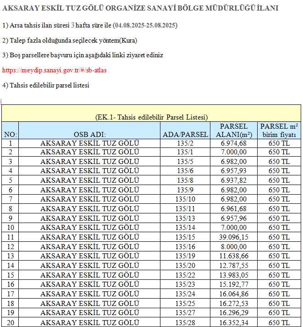Select the 'NO:' column header
Screen dimensions: 303x327
point(10,135)
